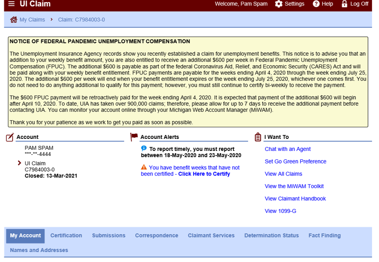Image resolution: width=379 pixels, height=262 pixels.
Task: Open the Claimant Services tab
Action: pos(211,235)
